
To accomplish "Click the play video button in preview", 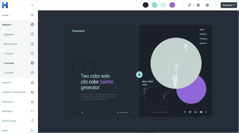I will tap(139, 74).
